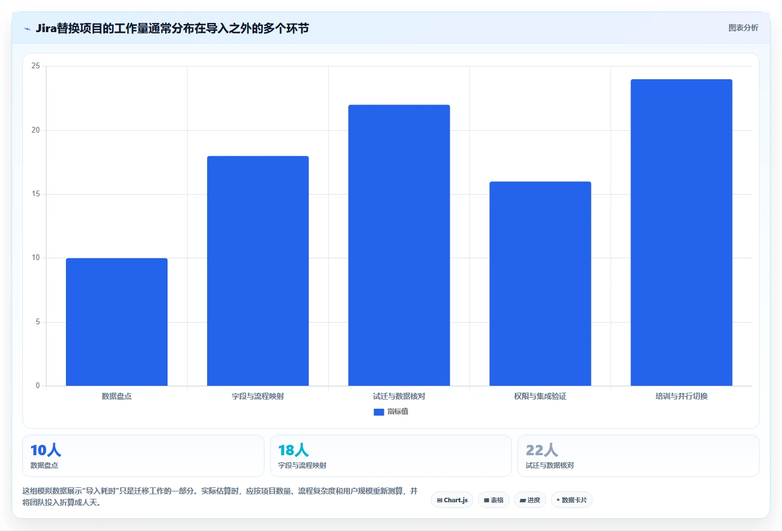Image resolution: width=782 pixels, height=531 pixels.
Task: Click the y-axis value 15
Action: point(36,194)
